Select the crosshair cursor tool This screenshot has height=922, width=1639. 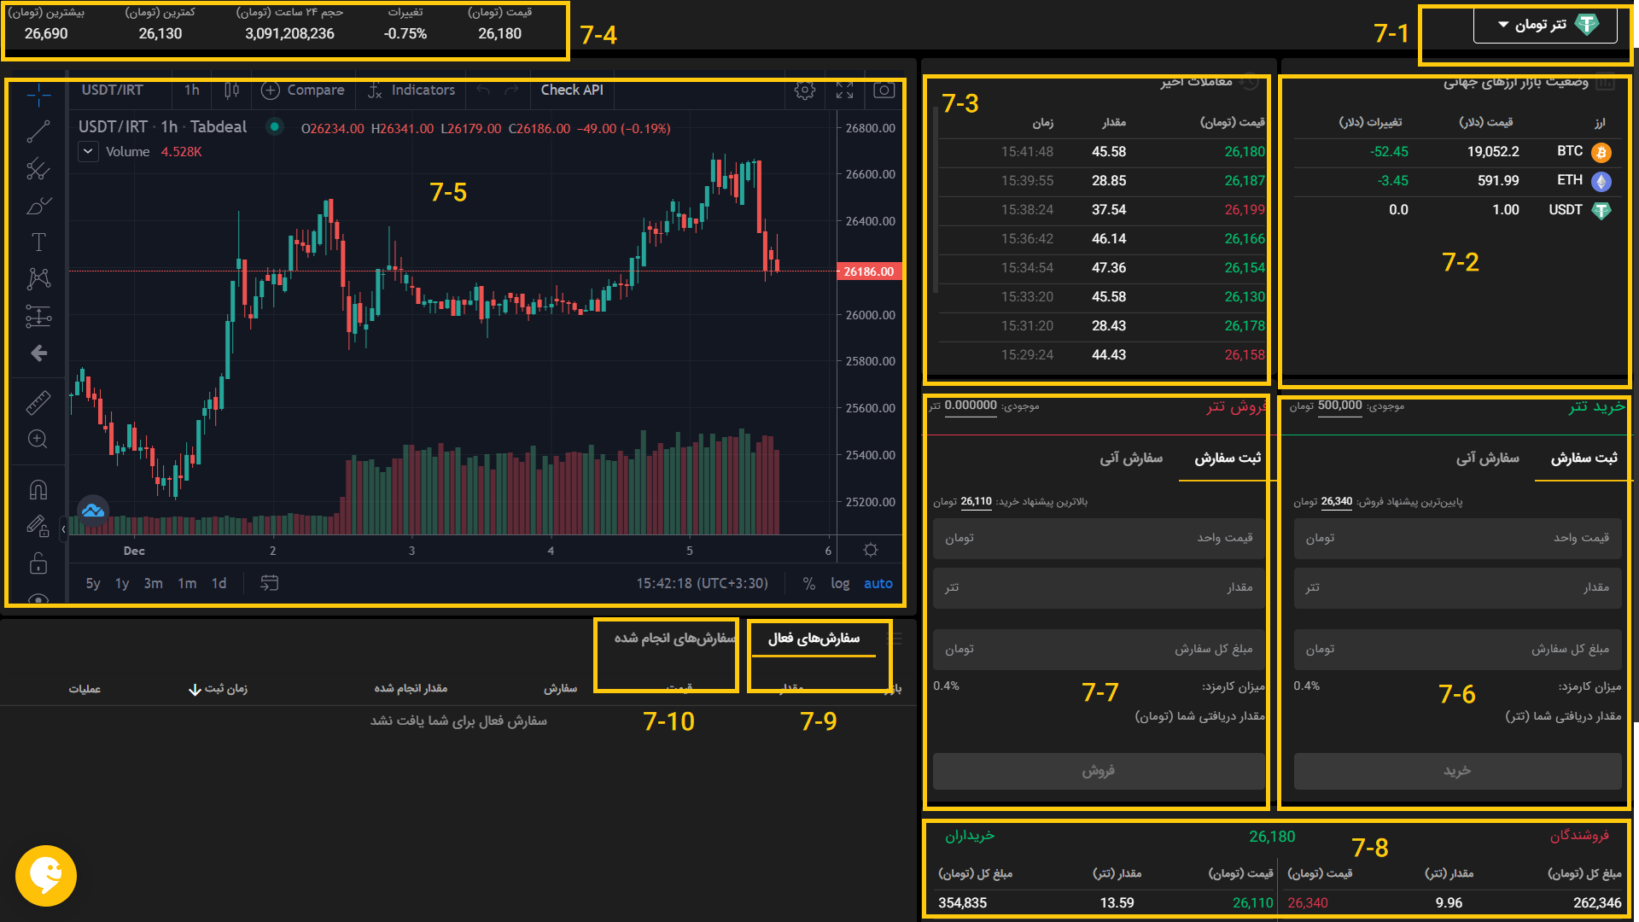click(x=38, y=95)
